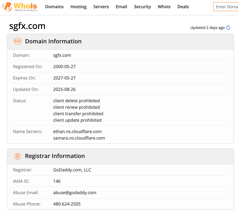
Task: Open the Servers menu
Action: (x=101, y=7)
